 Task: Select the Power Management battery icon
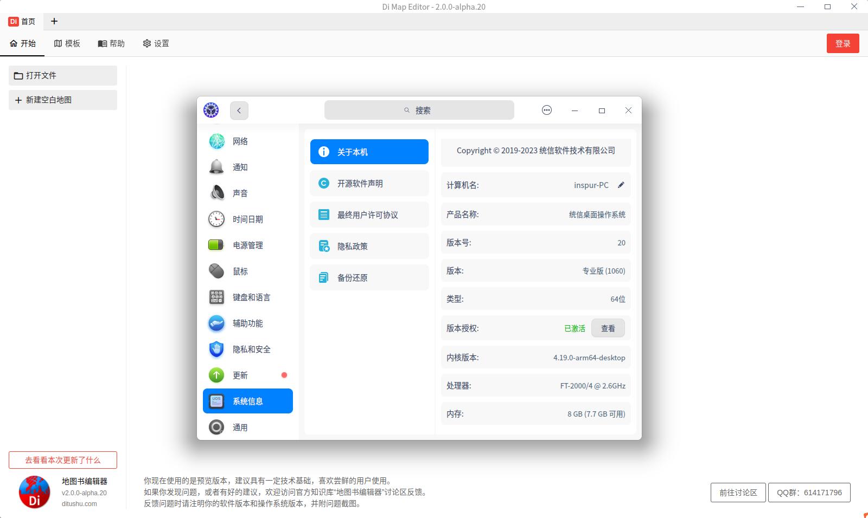[x=216, y=245]
